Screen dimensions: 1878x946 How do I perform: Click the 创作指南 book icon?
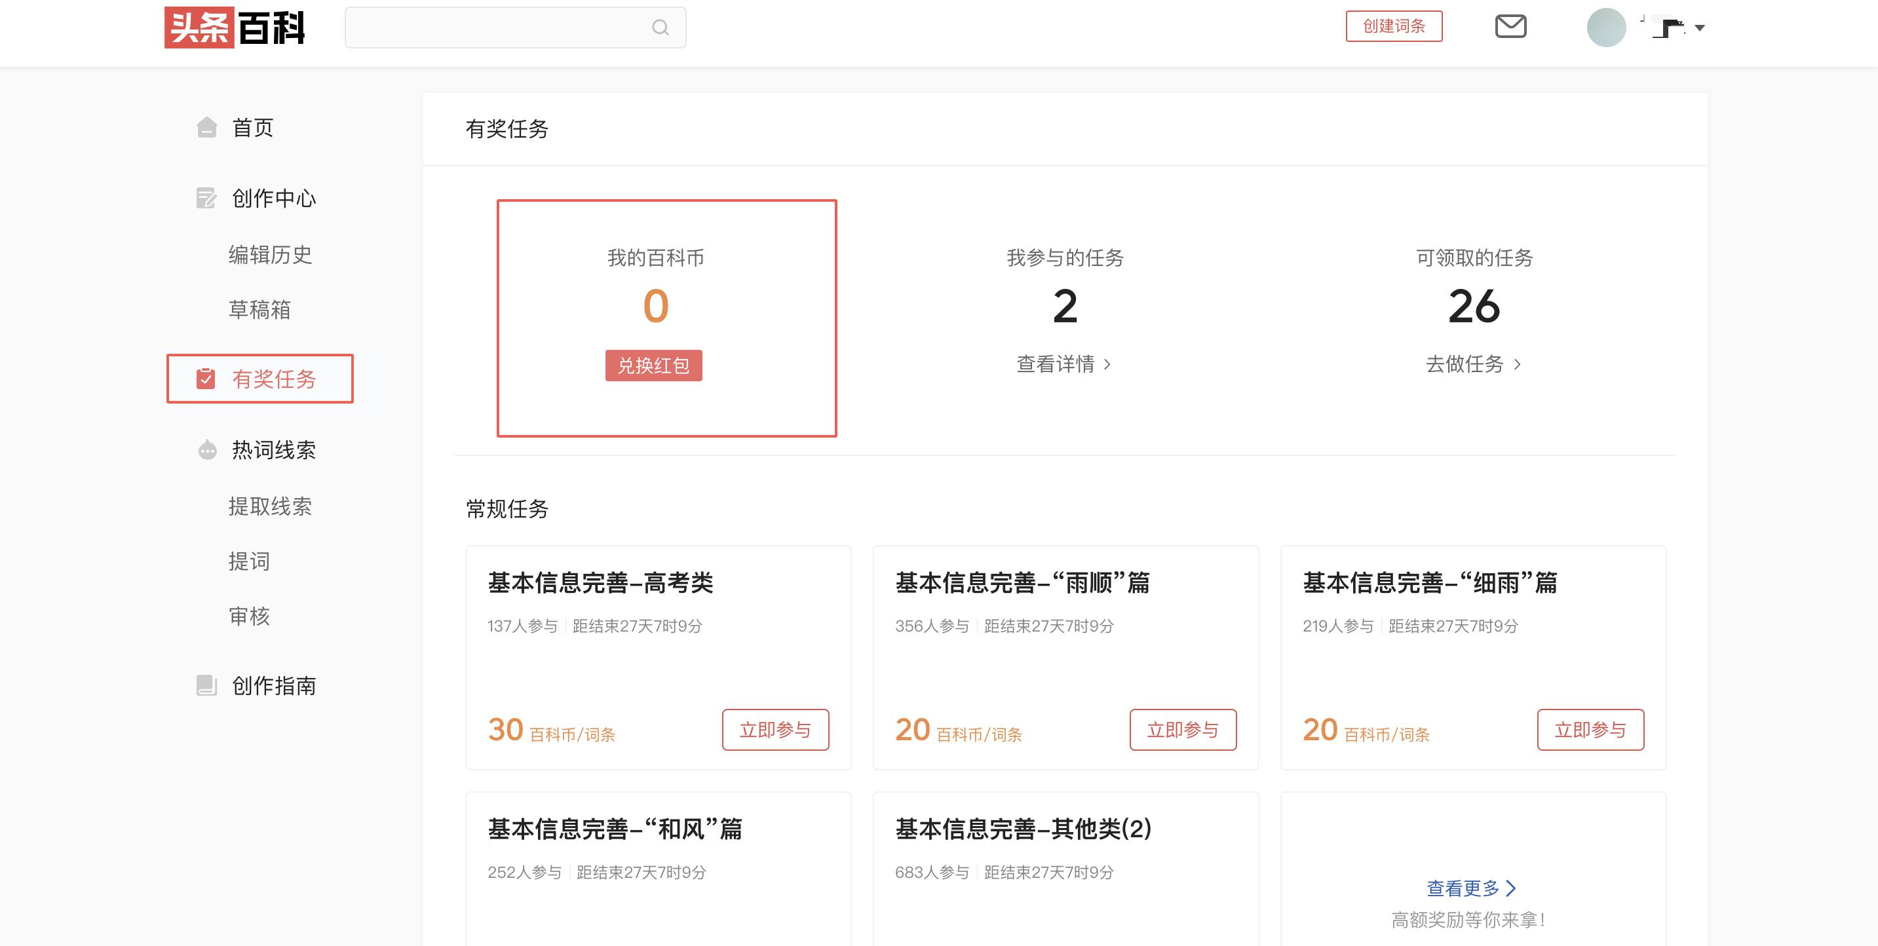point(206,685)
